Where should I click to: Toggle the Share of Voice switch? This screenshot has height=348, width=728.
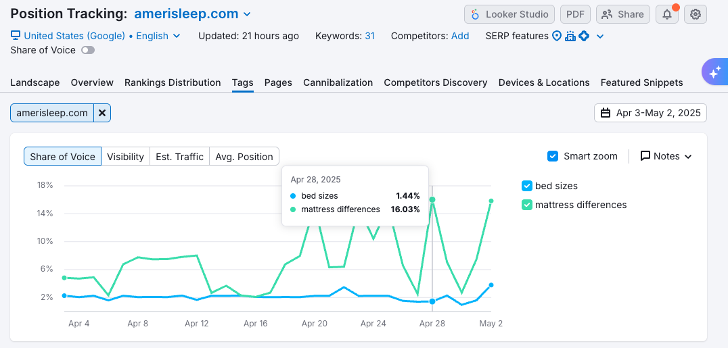tap(88, 50)
